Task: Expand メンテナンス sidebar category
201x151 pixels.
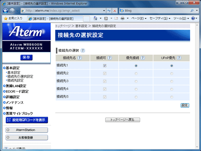Action: click(13, 102)
